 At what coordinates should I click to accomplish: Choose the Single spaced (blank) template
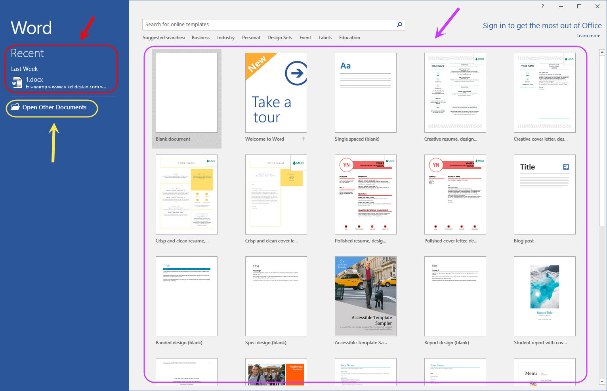coord(366,93)
